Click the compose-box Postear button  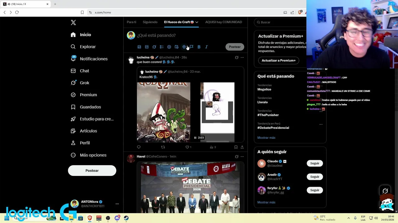tap(235, 47)
